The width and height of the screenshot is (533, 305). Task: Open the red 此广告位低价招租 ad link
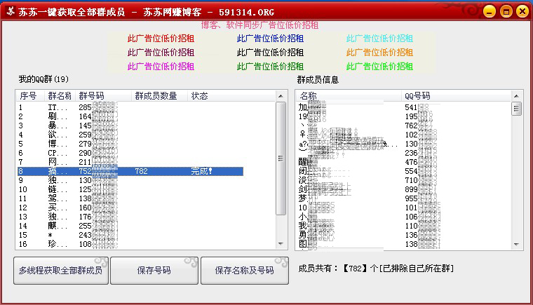pos(161,39)
